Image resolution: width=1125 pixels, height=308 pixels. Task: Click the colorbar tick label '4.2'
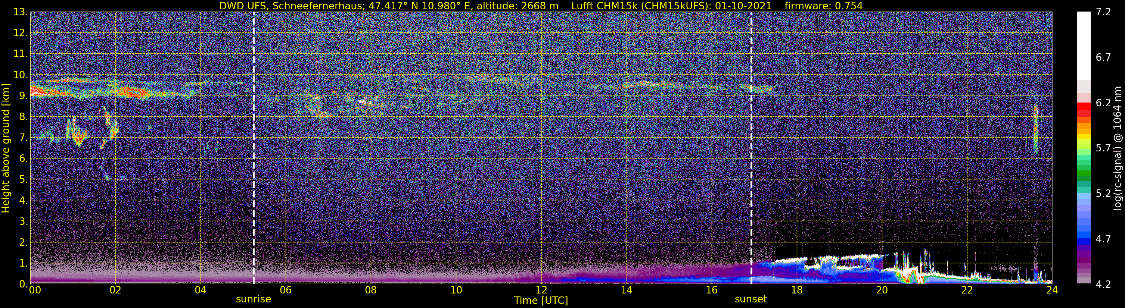click(x=1103, y=284)
